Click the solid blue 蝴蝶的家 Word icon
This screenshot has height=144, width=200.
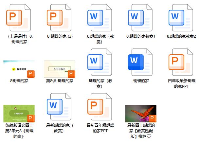[x=141, y=62]
